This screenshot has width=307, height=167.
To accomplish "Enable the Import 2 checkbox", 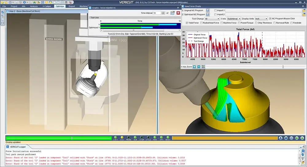I will point(216,14).
